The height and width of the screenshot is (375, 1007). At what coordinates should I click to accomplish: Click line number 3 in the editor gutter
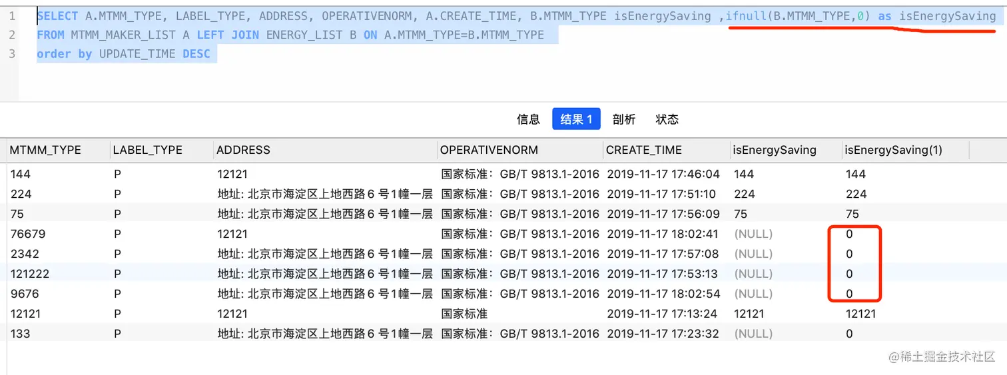12,54
